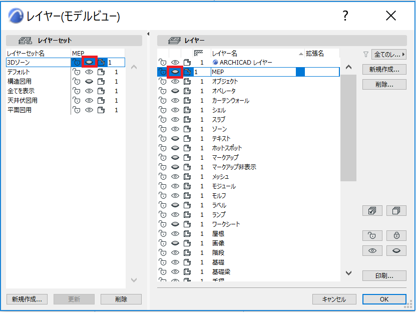Screen dimensions: 417x313
Task: Click wireframe icon for モルフ layer
Action: tap(187, 196)
